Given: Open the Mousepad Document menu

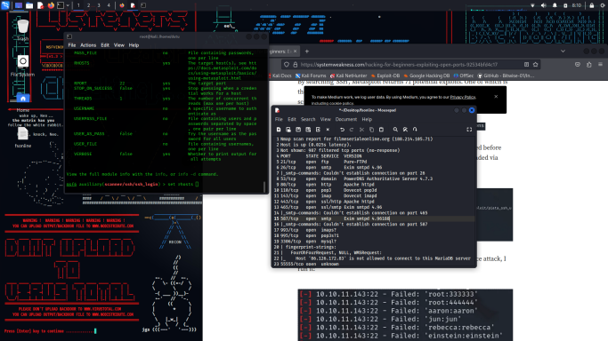Looking at the screenshot, I should click(346, 120).
